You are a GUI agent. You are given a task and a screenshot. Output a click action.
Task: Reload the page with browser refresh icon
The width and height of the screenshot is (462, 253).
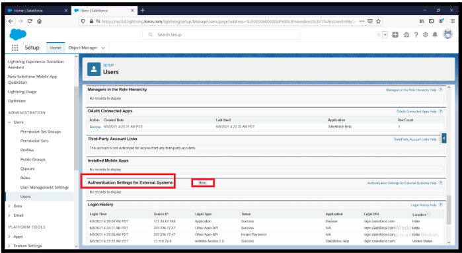pos(30,21)
